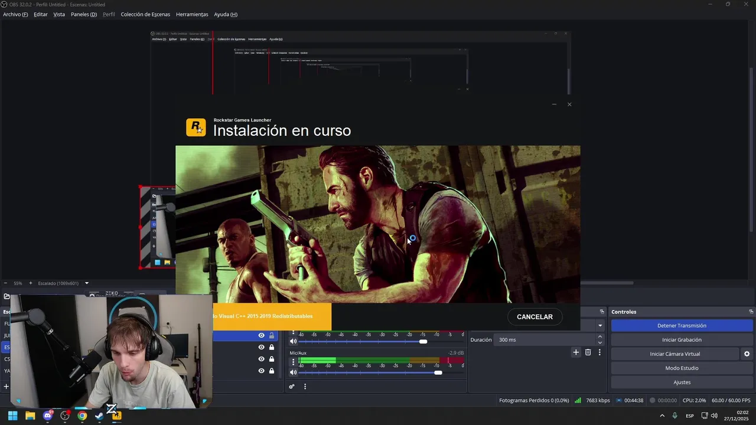Open the Paneles menu
Image resolution: width=756 pixels, height=425 pixels.
(x=83, y=14)
